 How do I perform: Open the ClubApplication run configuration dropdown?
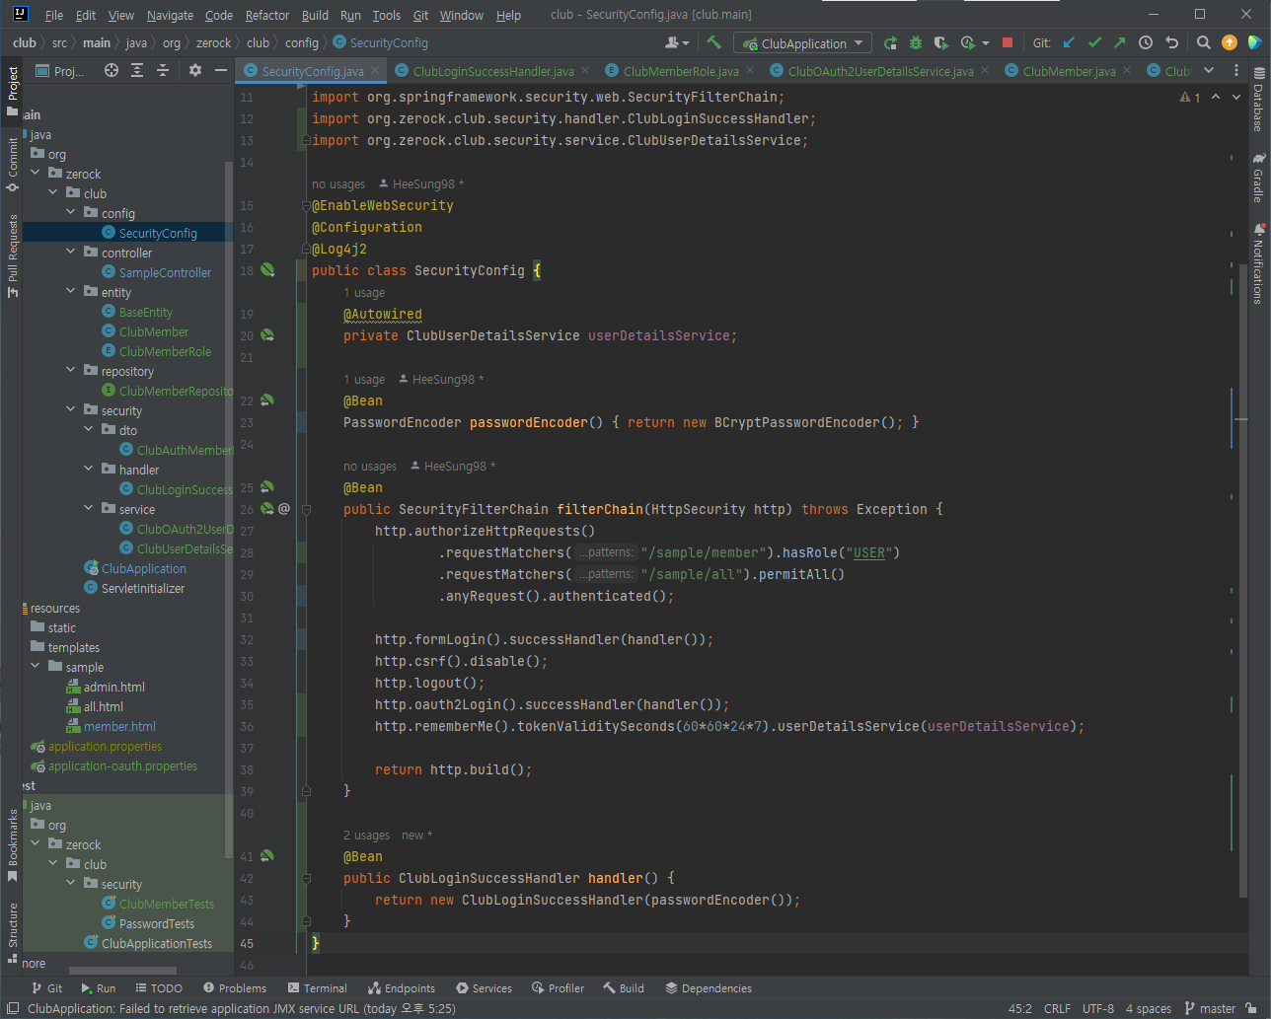point(803,43)
